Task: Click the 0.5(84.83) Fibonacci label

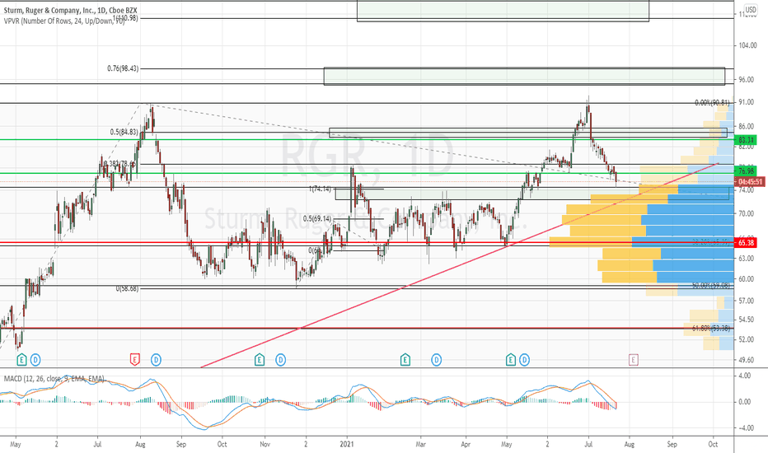Action: click(x=126, y=132)
